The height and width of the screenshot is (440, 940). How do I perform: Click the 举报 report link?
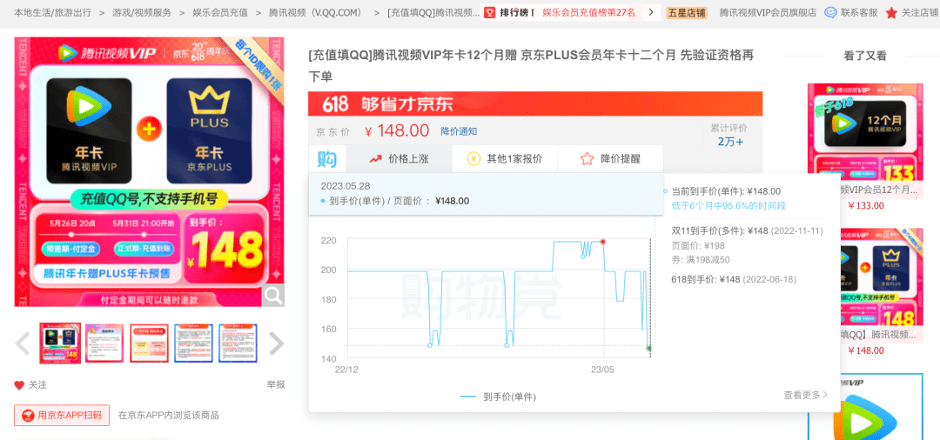276,385
